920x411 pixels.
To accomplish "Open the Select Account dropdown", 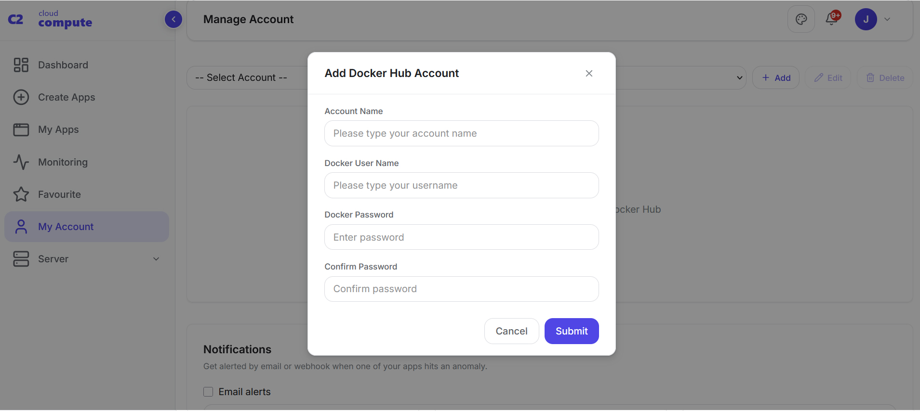I will (x=467, y=77).
